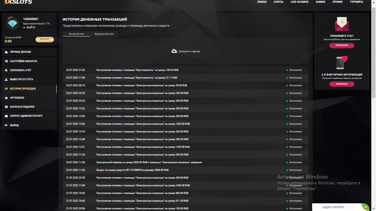Click the crown icon for VIP кешбэк
The height and width of the screenshot is (211, 376).
click(6, 98)
